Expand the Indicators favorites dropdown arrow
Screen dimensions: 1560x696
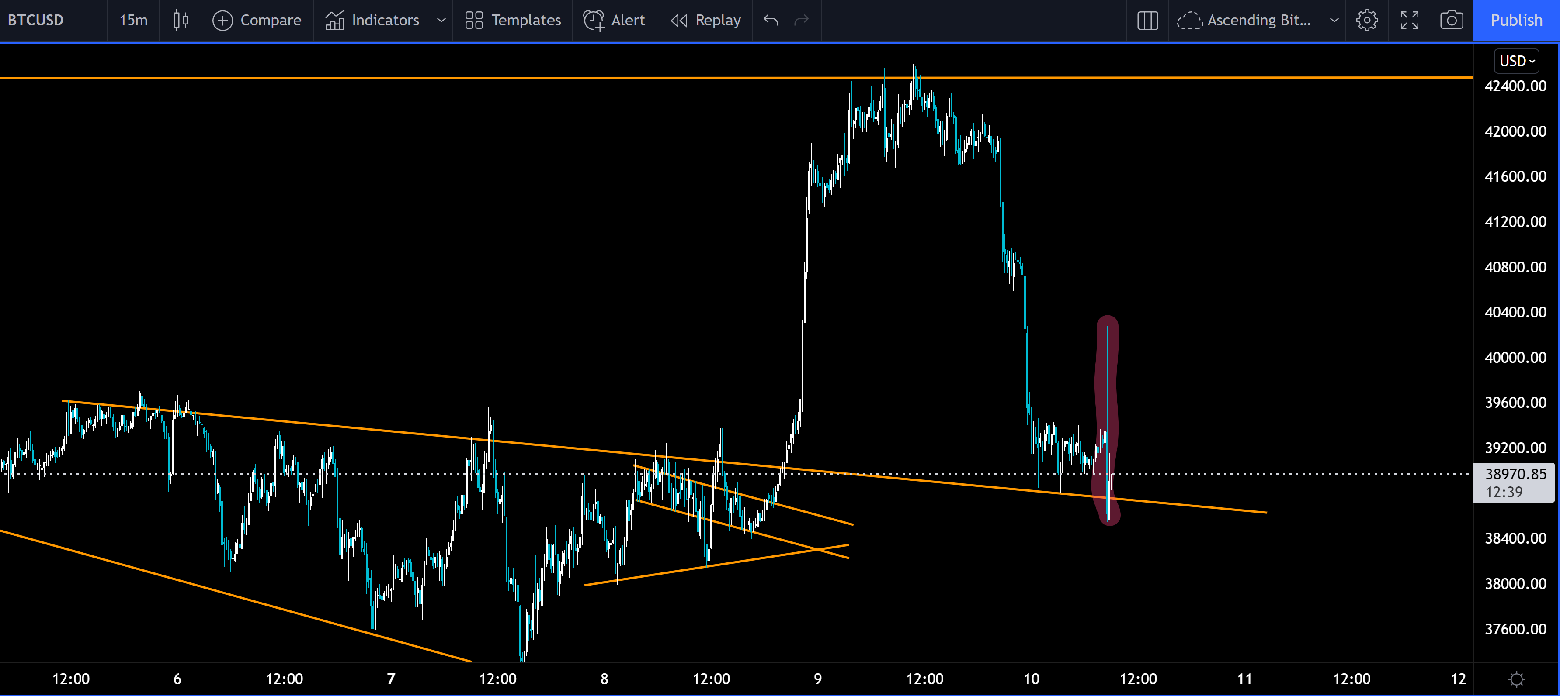pos(441,20)
